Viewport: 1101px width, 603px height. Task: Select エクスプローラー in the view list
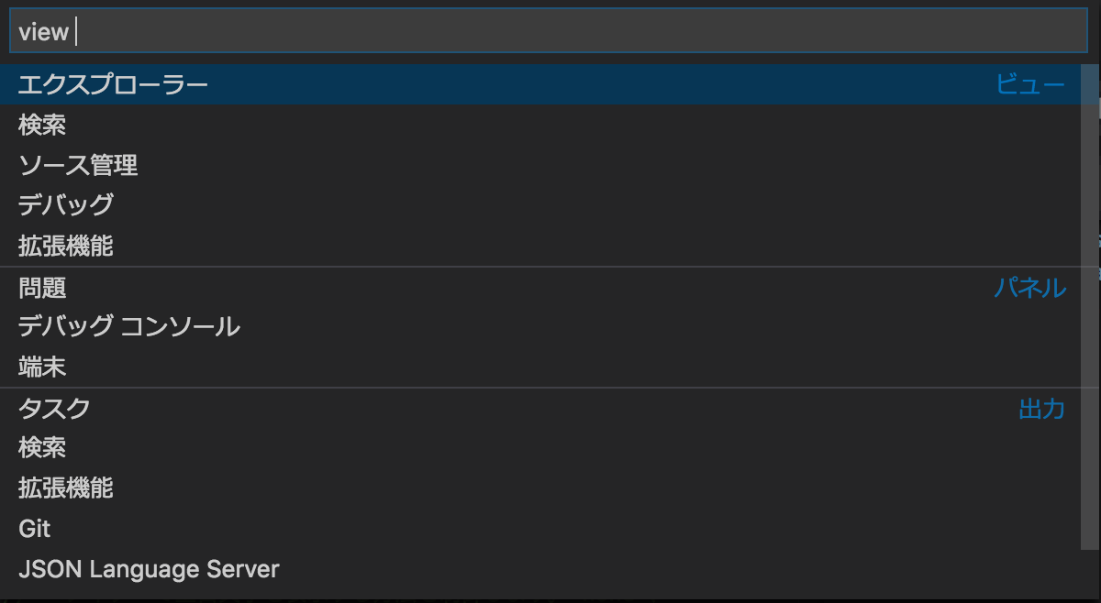113,84
